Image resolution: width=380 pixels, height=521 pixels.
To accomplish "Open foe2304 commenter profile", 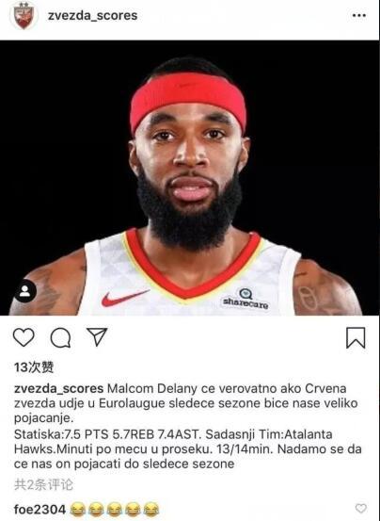I will (x=40, y=509).
